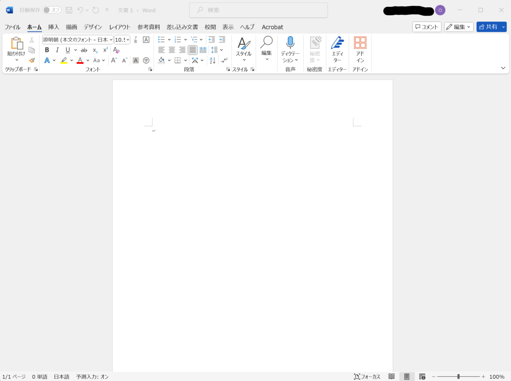Toggle align right
Viewport: 511px width, 381px height.
point(182,50)
